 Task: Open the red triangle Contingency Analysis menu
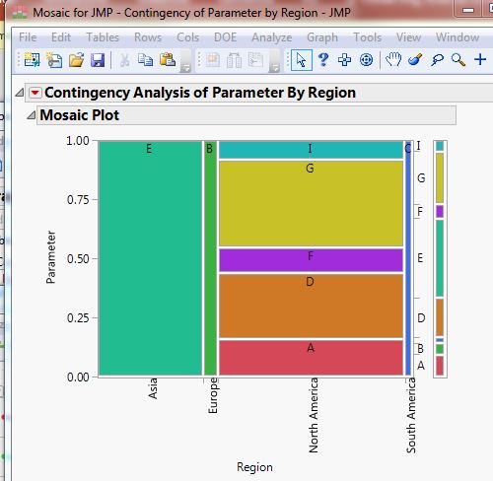click(x=35, y=93)
